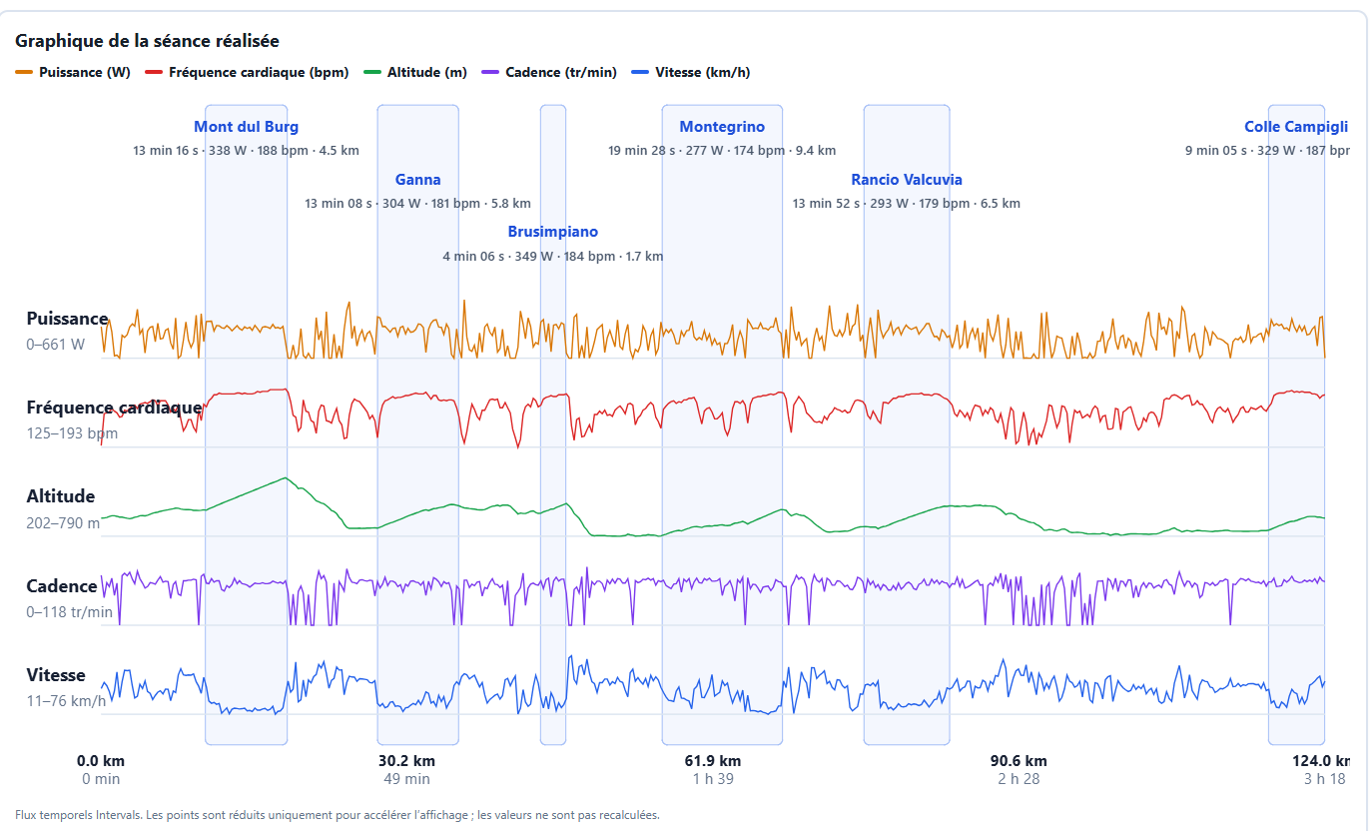Click the Colle Campigli 9 min 05 s stats

pyautogui.click(x=1267, y=151)
